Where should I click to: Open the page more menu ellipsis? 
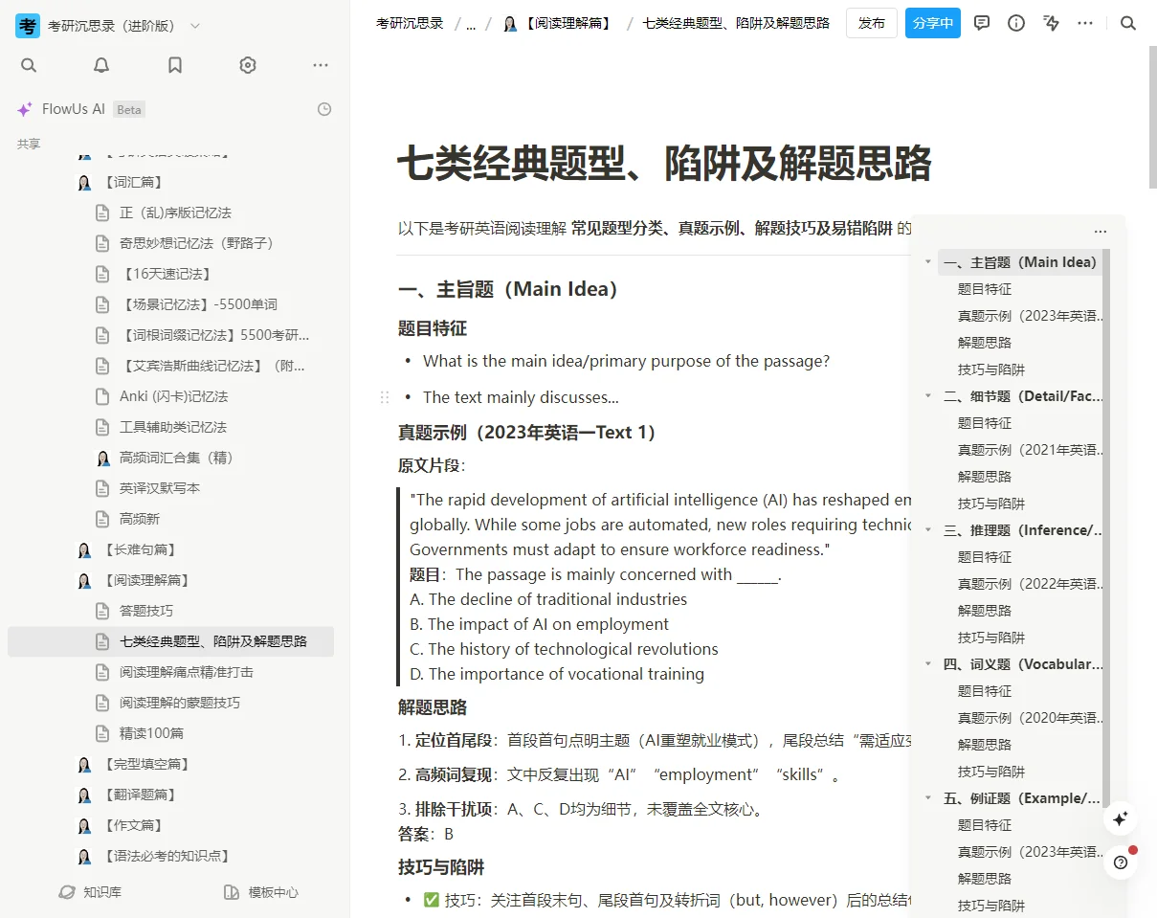point(1085,23)
